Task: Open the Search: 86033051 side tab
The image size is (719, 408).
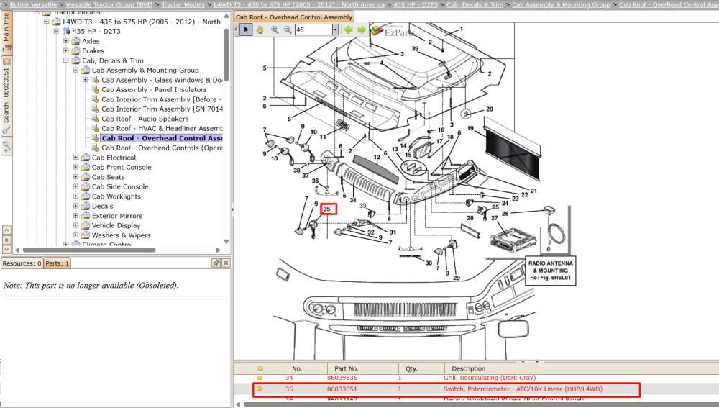Action: point(6,96)
